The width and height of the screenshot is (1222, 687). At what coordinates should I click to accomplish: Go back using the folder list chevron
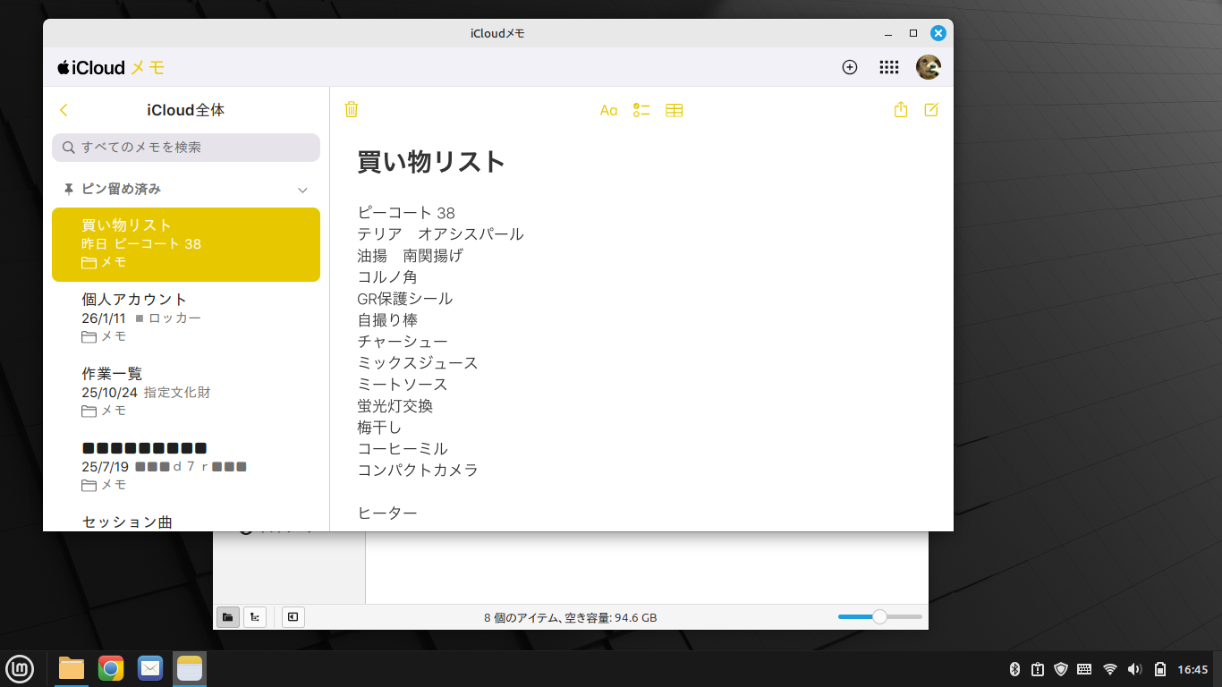coord(64,110)
